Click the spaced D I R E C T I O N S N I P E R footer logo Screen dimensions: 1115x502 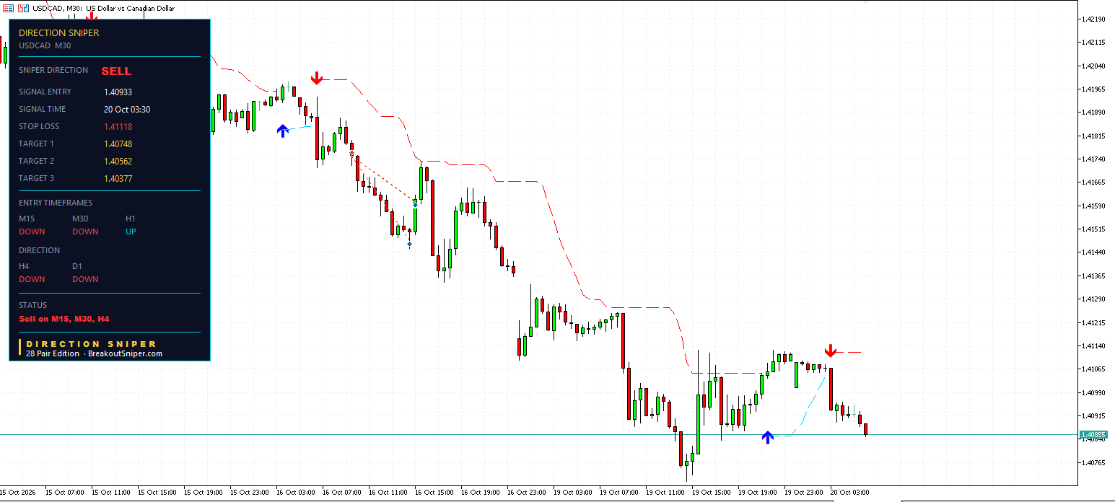[91, 344]
